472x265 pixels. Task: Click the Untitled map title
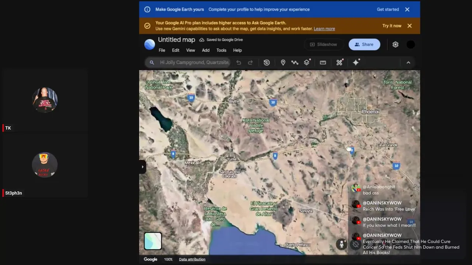tap(177, 40)
